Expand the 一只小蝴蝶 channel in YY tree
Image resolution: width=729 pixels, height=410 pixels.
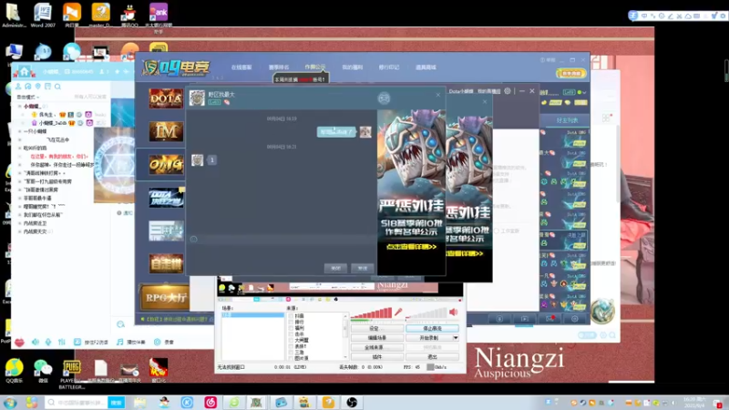(x=19, y=131)
